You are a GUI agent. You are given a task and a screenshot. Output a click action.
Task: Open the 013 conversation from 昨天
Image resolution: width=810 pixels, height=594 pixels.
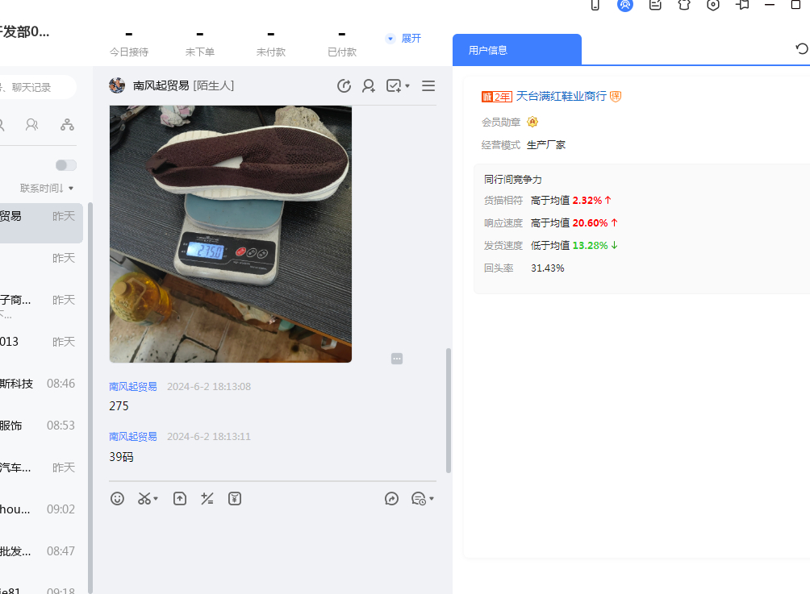coord(41,342)
